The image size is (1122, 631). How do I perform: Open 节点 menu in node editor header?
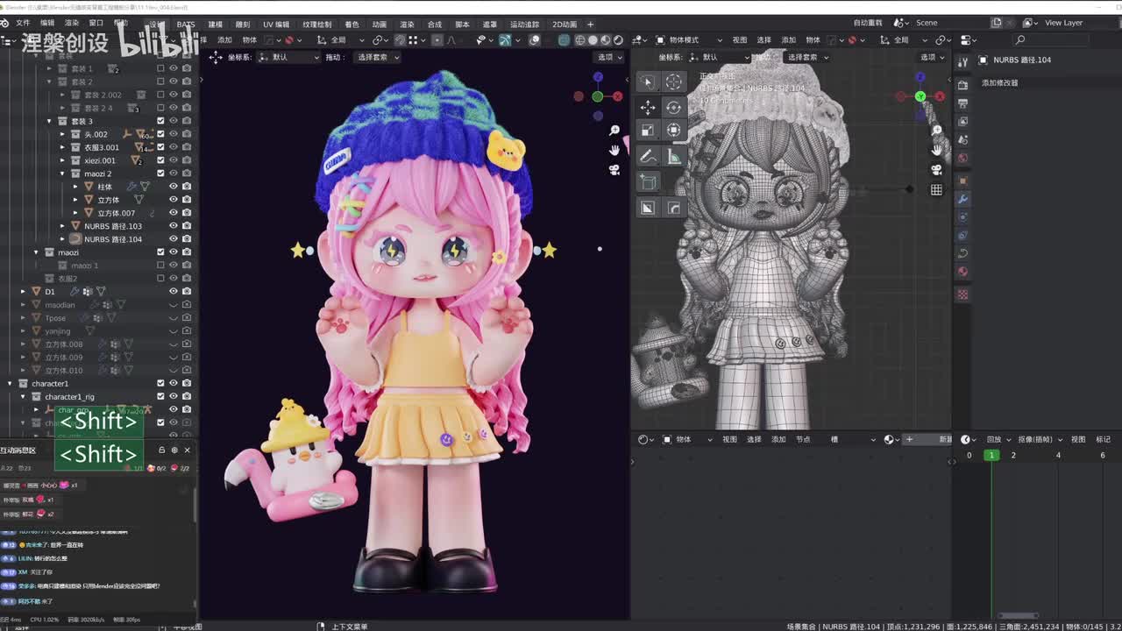pyautogui.click(x=803, y=440)
